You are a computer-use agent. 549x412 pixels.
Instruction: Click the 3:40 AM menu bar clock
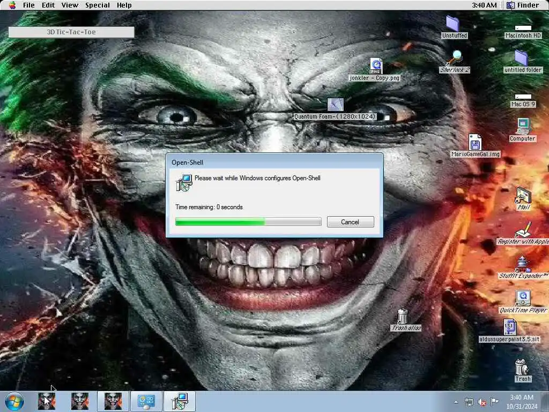(x=484, y=5)
